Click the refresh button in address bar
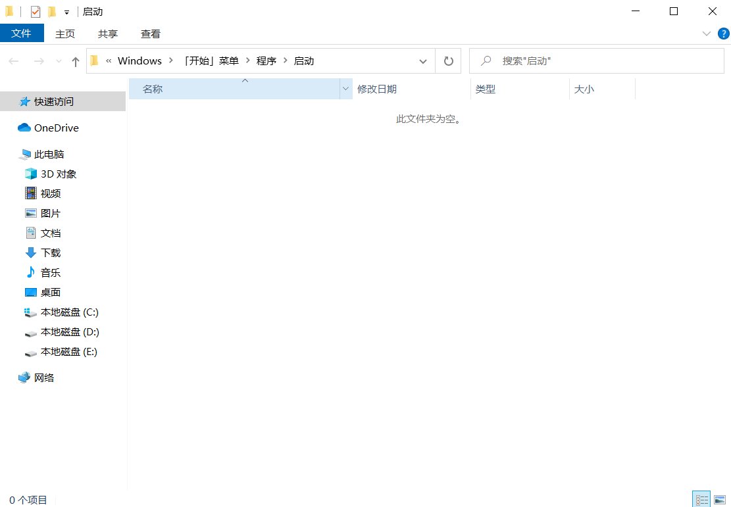Image resolution: width=731 pixels, height=507 pixels. coord(447,60)
